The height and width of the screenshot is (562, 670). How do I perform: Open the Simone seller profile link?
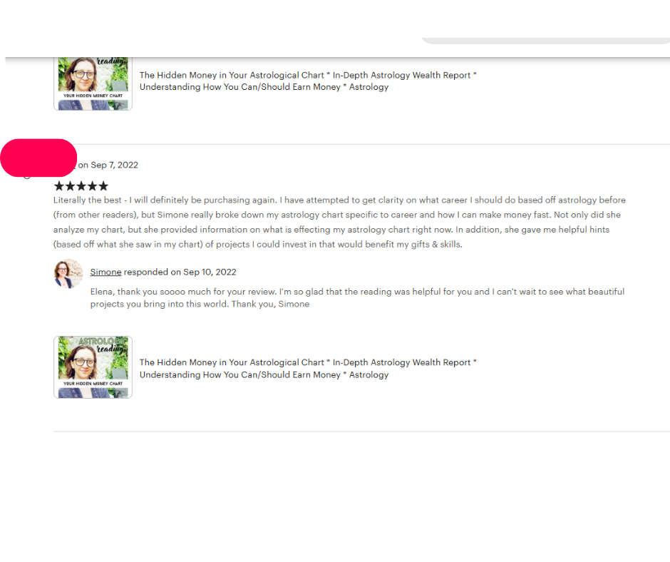[x=105, y=272]
